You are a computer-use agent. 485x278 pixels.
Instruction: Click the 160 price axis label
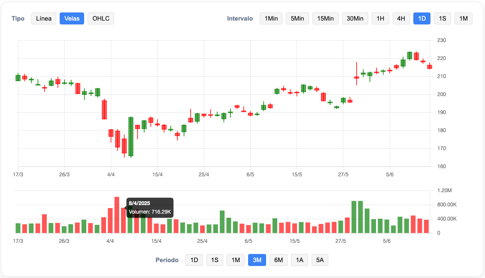coord(441,166)
